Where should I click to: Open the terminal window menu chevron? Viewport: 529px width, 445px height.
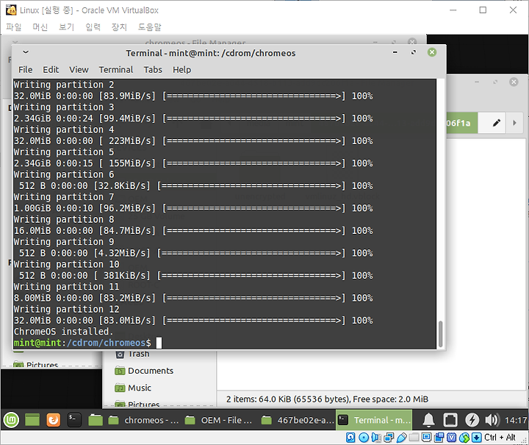click(26, 52)
